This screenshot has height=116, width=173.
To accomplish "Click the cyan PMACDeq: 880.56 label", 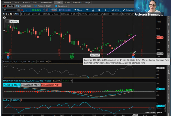I will [12, 85].
